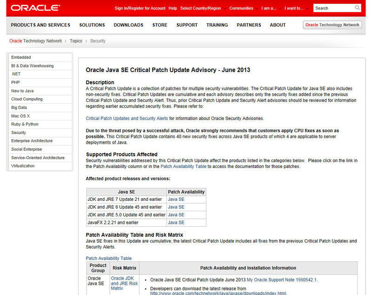Go to the Support menu
Image resolution: width=372 pixels, height=295 pixels.
187,25
